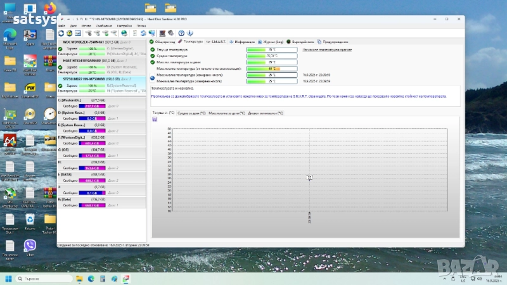Open the Help question mark icon

(x=182, y=33)
